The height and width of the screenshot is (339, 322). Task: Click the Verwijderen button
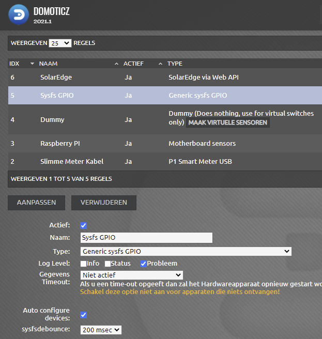(x=104, y=203)
